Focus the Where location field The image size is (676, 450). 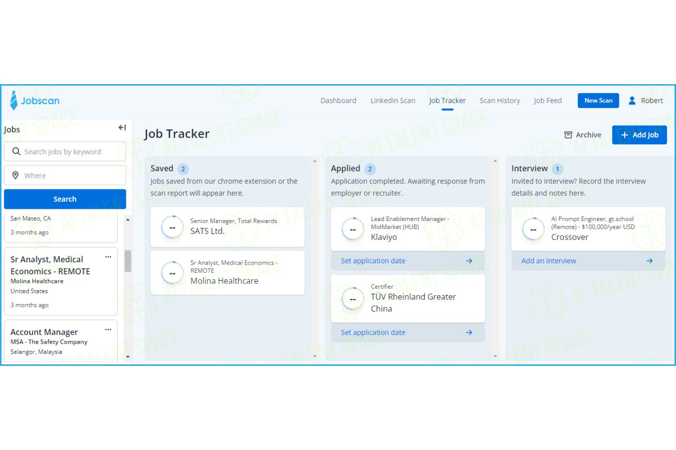pyautogui.click(x=65, y=175)
